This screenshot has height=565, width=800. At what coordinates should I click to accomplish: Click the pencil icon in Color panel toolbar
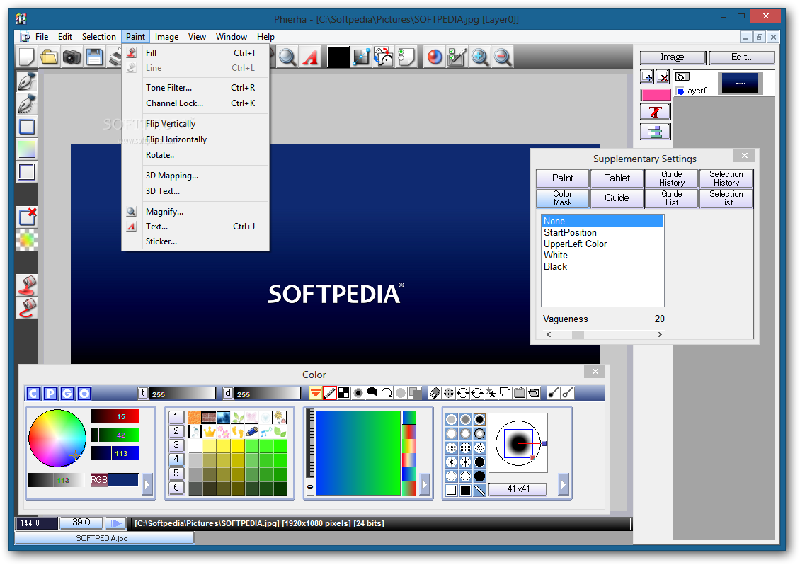tap(330, 393)
